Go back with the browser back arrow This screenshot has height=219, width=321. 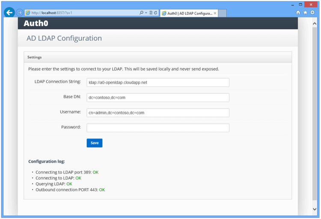[9, 13]
